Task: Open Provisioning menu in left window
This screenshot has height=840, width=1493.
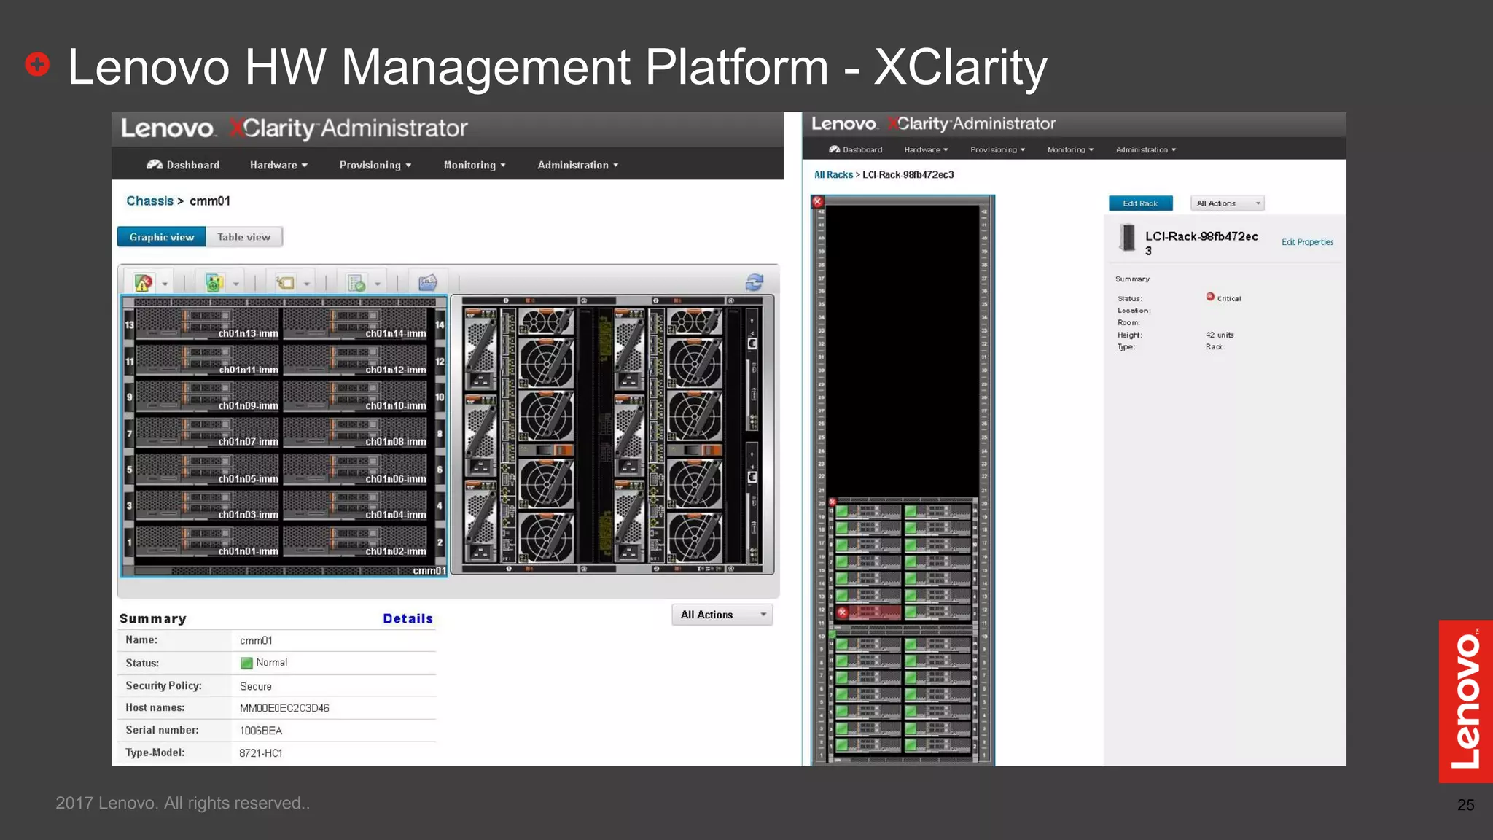Action: 375,165
